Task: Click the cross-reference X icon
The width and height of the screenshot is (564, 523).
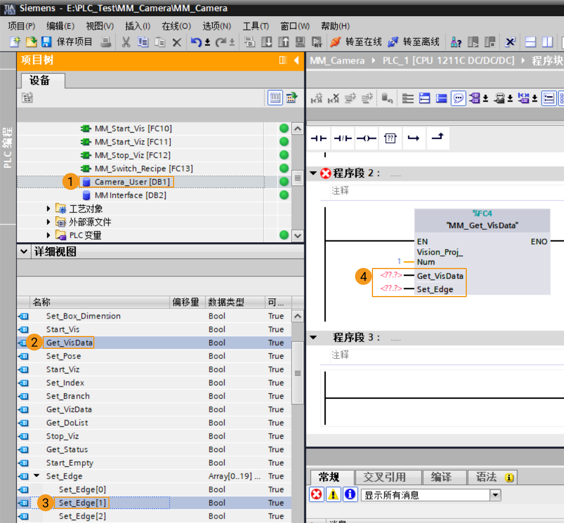Action: point(510,42)
